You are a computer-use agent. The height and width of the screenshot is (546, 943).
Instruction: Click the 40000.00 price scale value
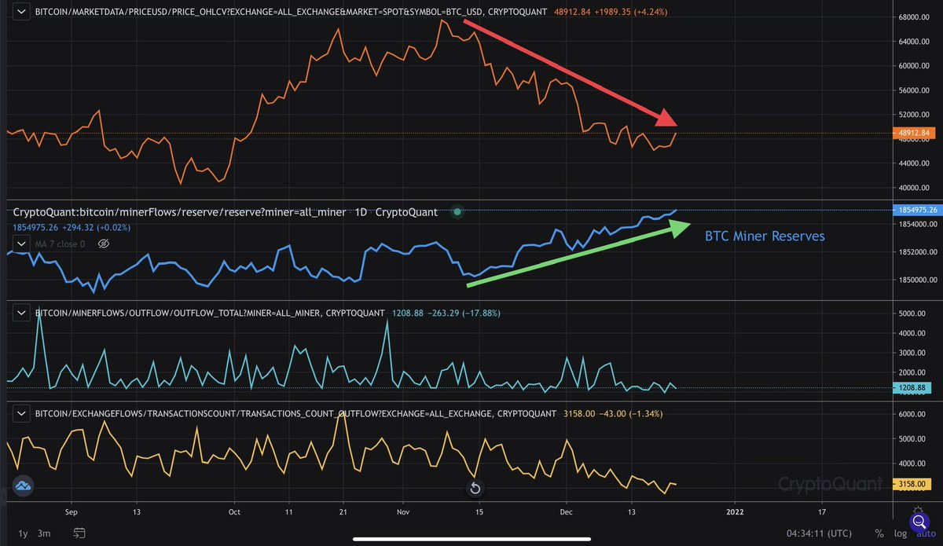tap(914, 188)
